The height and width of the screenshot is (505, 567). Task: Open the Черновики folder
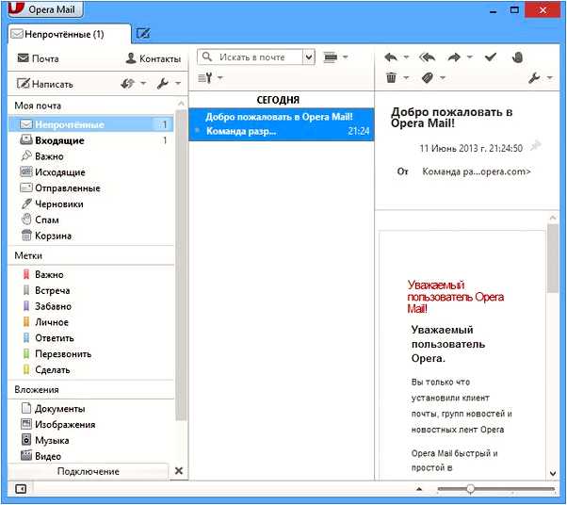[x=52, y=204]
